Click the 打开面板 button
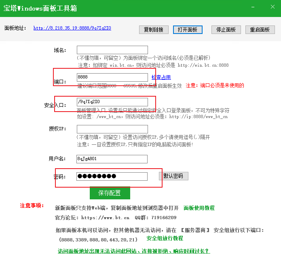This screenshot has width=281, height=260. (188, 30)
